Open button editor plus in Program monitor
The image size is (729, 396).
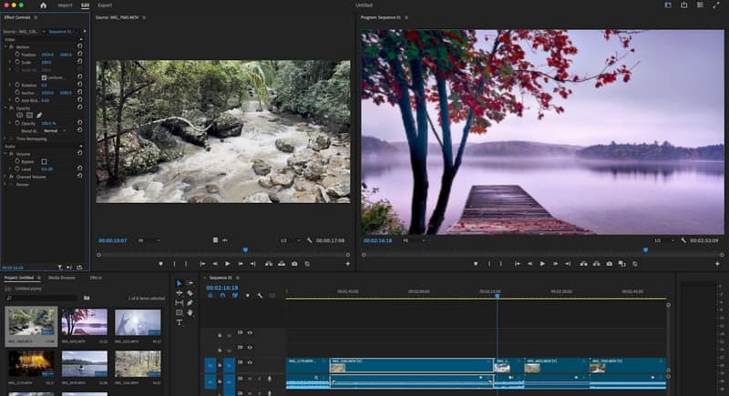tap(717, 264)
